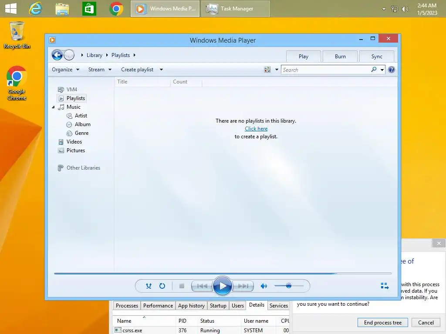Launch Internet Explorer from the taskbar

coord(35,9)
